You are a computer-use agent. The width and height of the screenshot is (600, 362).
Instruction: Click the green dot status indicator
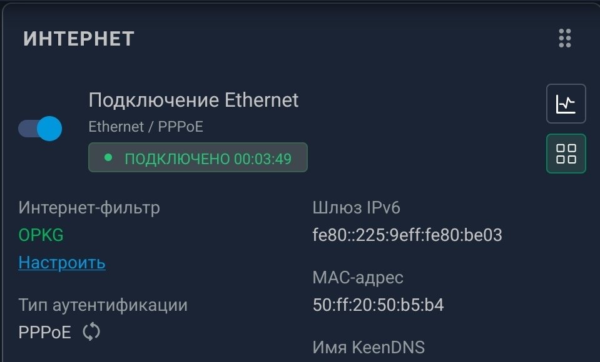pyautogui.click(x=108, y=158)
